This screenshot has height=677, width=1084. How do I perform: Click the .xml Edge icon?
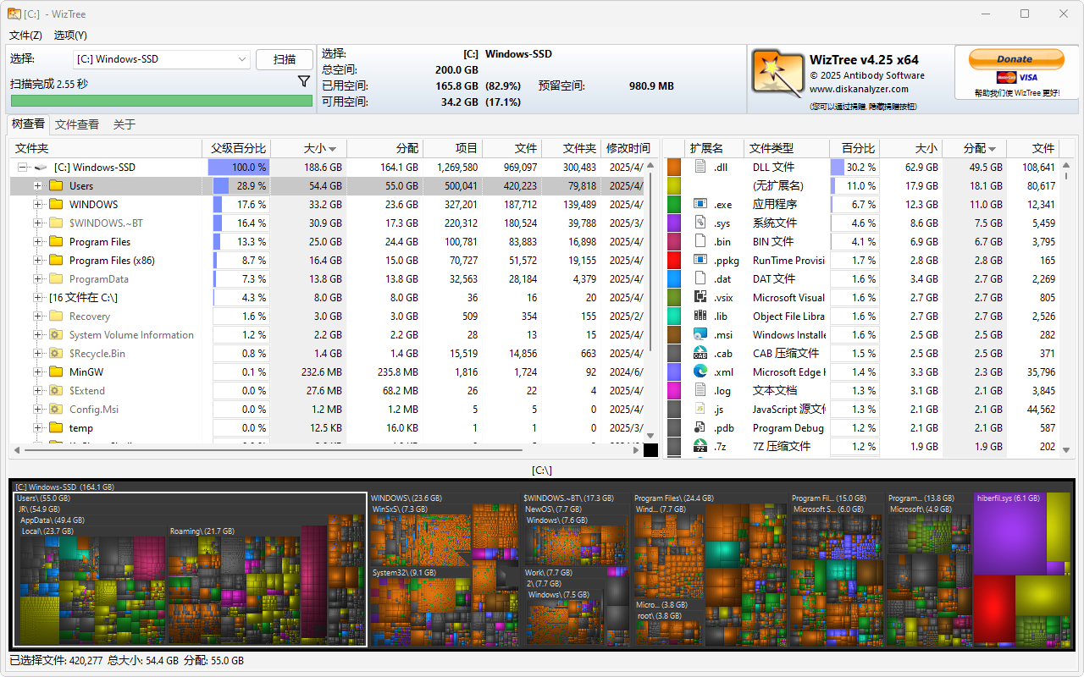tap(700, 372)
